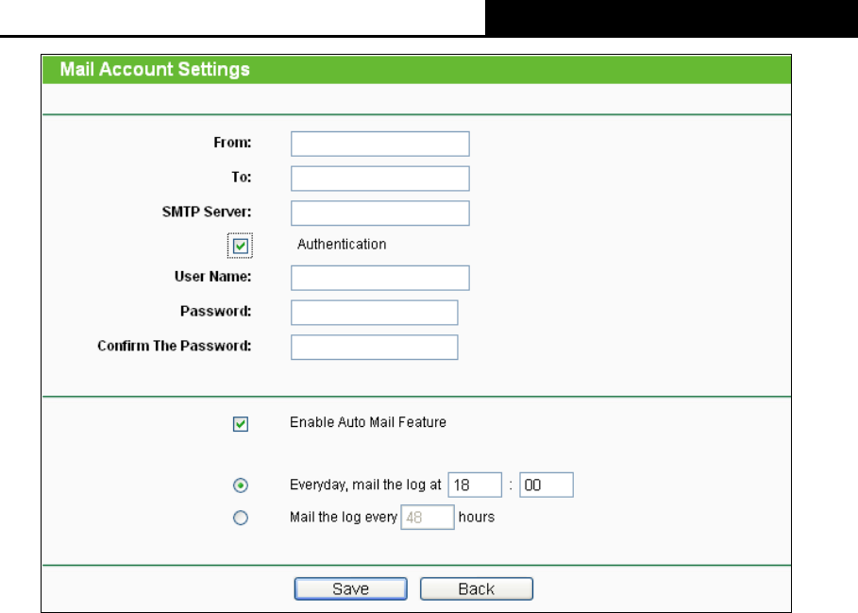858x613 pixels.
Task: Click the User Name input field
Action: pos(379,278)
